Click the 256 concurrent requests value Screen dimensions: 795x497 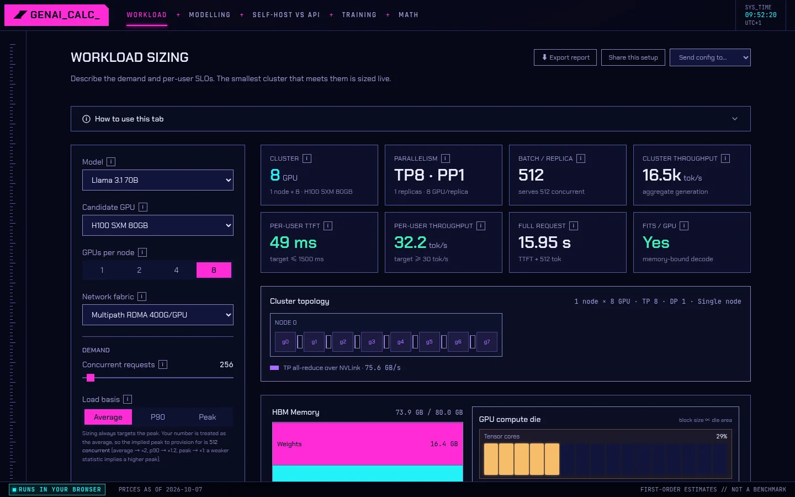point(226,364)
